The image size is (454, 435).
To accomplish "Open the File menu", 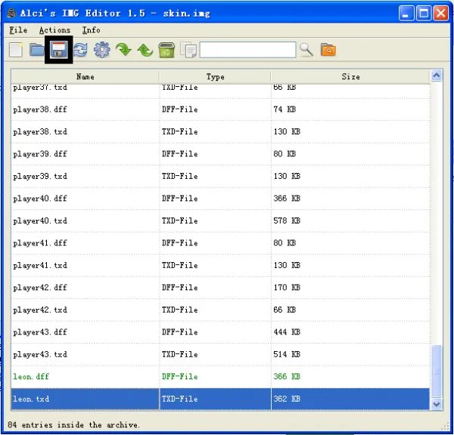I will tap(18, 30).
